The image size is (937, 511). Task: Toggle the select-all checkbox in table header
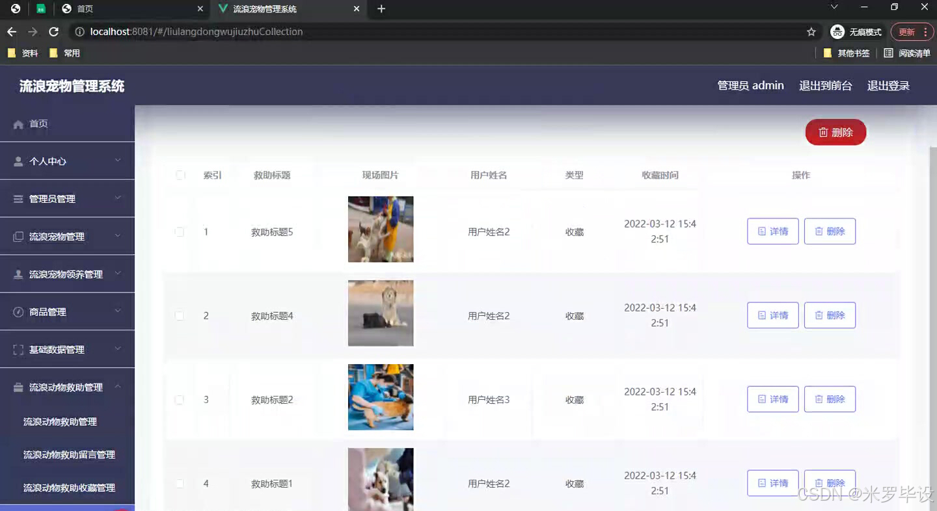180,175
